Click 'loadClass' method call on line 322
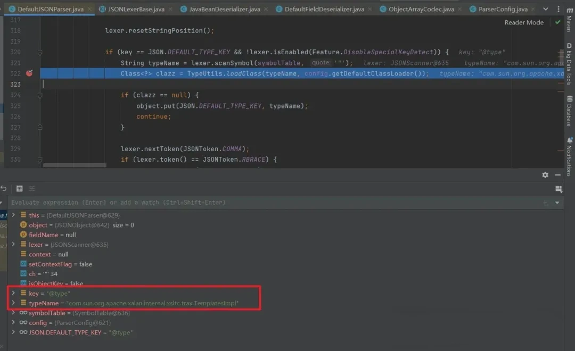 tap(244, 73)
